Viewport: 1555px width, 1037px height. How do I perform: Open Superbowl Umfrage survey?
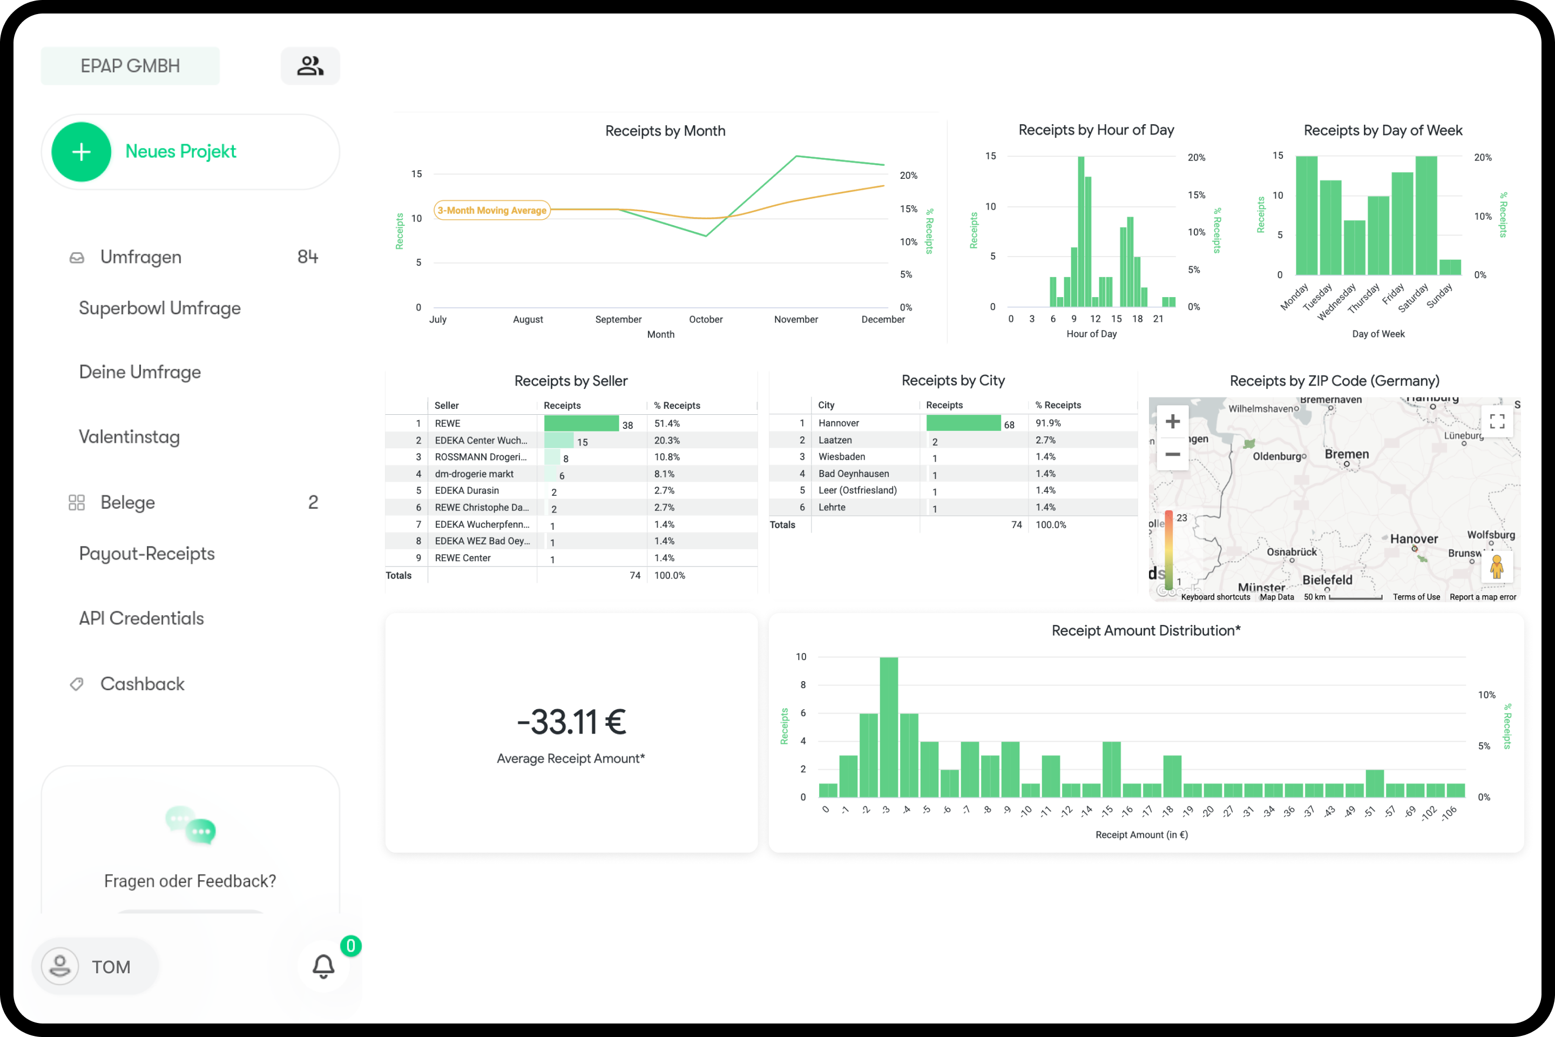tap(159, 308)
